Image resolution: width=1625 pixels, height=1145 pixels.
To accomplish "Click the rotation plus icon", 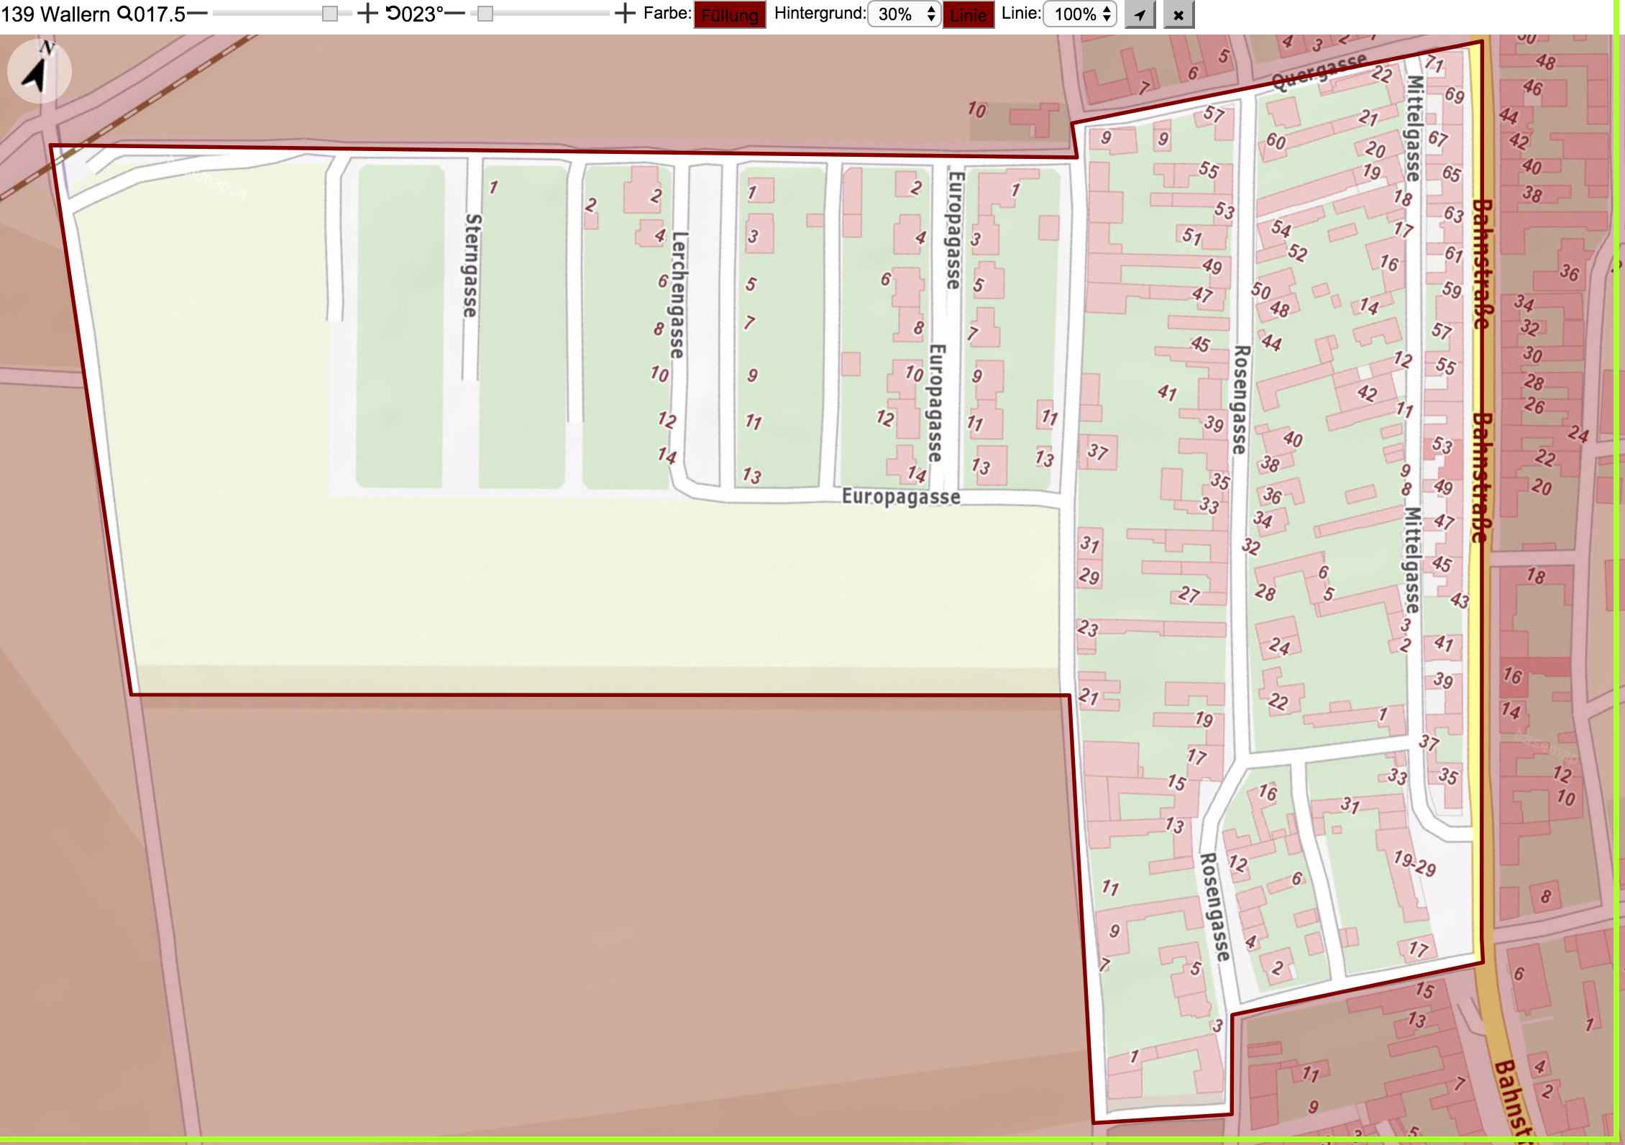I will [626, 14].
